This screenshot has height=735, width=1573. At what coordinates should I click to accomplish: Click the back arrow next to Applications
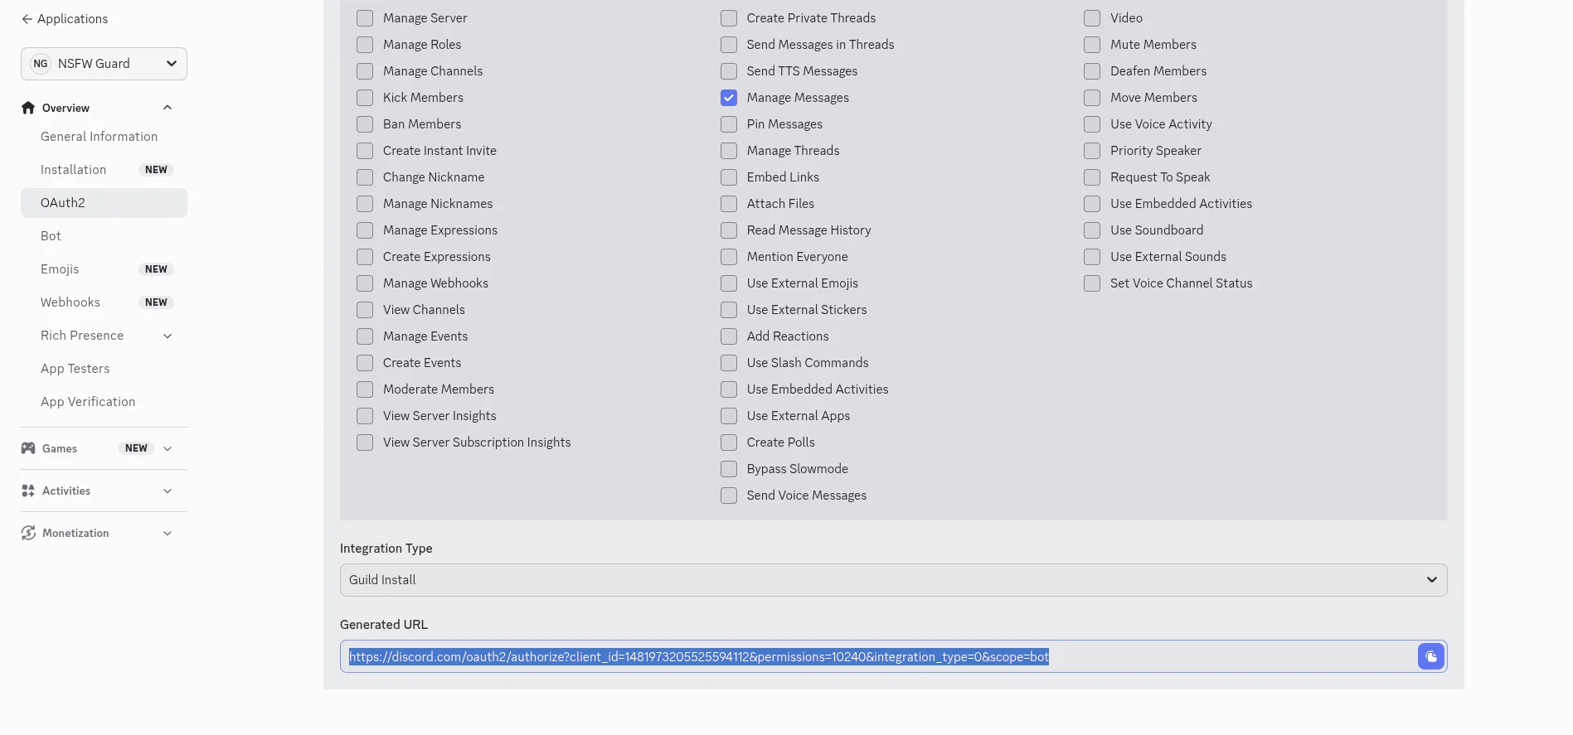click(x=27, y=19)
